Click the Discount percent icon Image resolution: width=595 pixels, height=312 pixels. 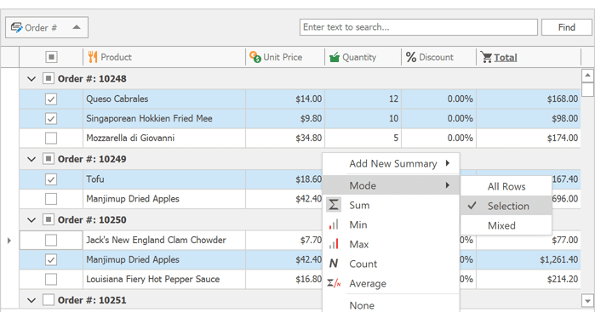point(411,57)
